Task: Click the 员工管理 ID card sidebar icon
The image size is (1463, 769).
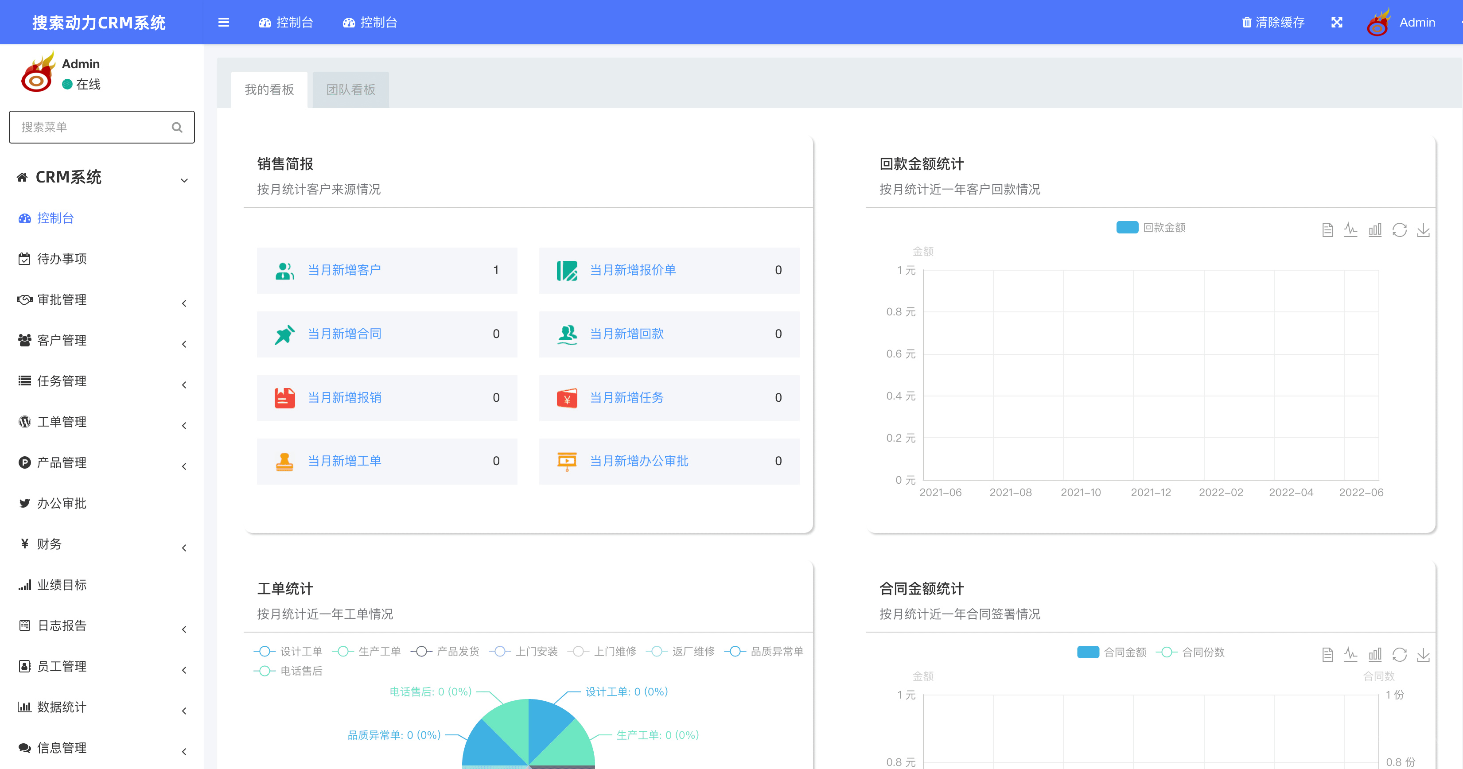Action: tap(24, 666)
